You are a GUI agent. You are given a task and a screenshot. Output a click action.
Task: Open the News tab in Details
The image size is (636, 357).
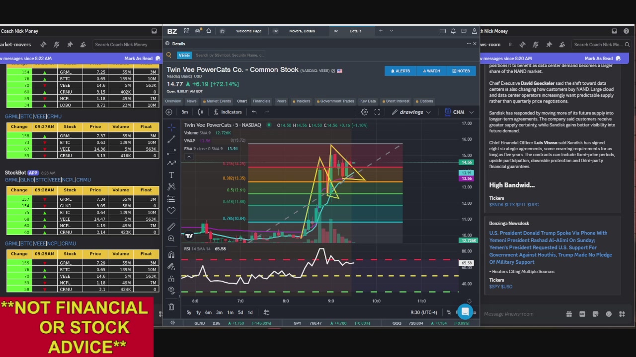coord(191,101)
